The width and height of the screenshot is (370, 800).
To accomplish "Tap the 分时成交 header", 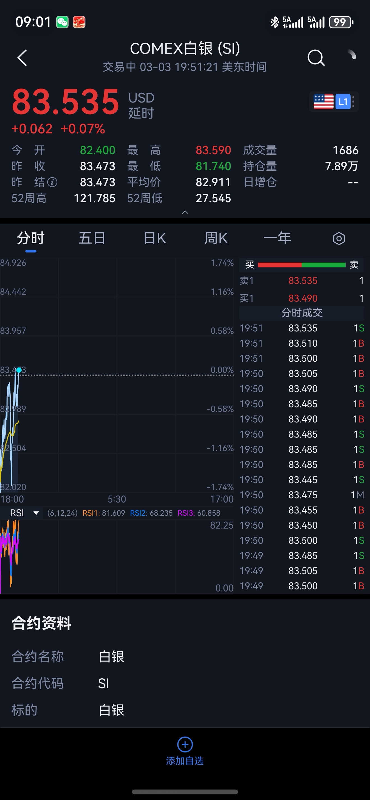I will 302,313.
